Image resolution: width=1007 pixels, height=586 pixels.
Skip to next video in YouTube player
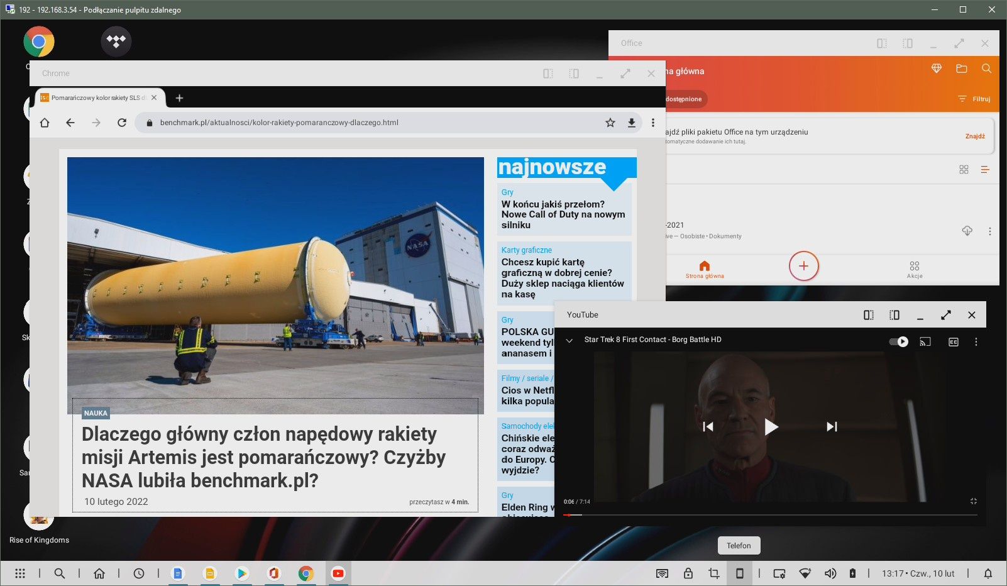pos(832,427)
